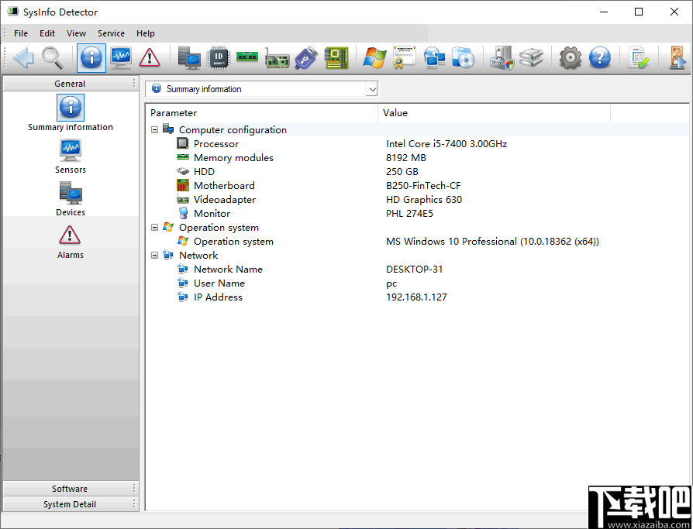
Task: Select Summary information in the left sidebar
Action: (71, 113)
